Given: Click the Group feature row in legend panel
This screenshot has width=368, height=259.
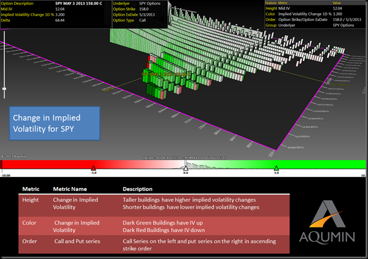Looking at the screenshot, I should coord(314,25).
